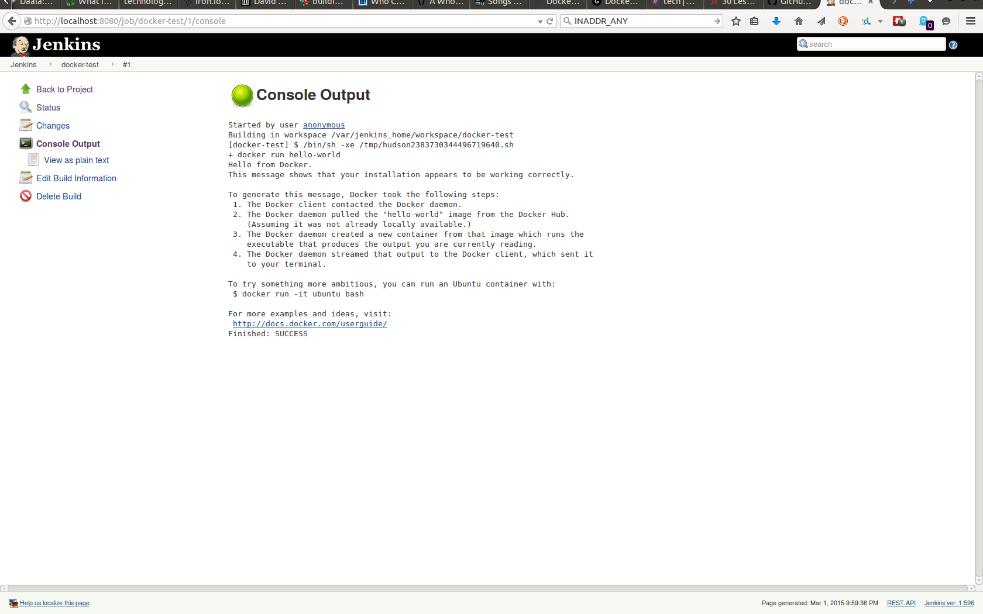Click the '+ docker run hello-world' line

[284, 155]
